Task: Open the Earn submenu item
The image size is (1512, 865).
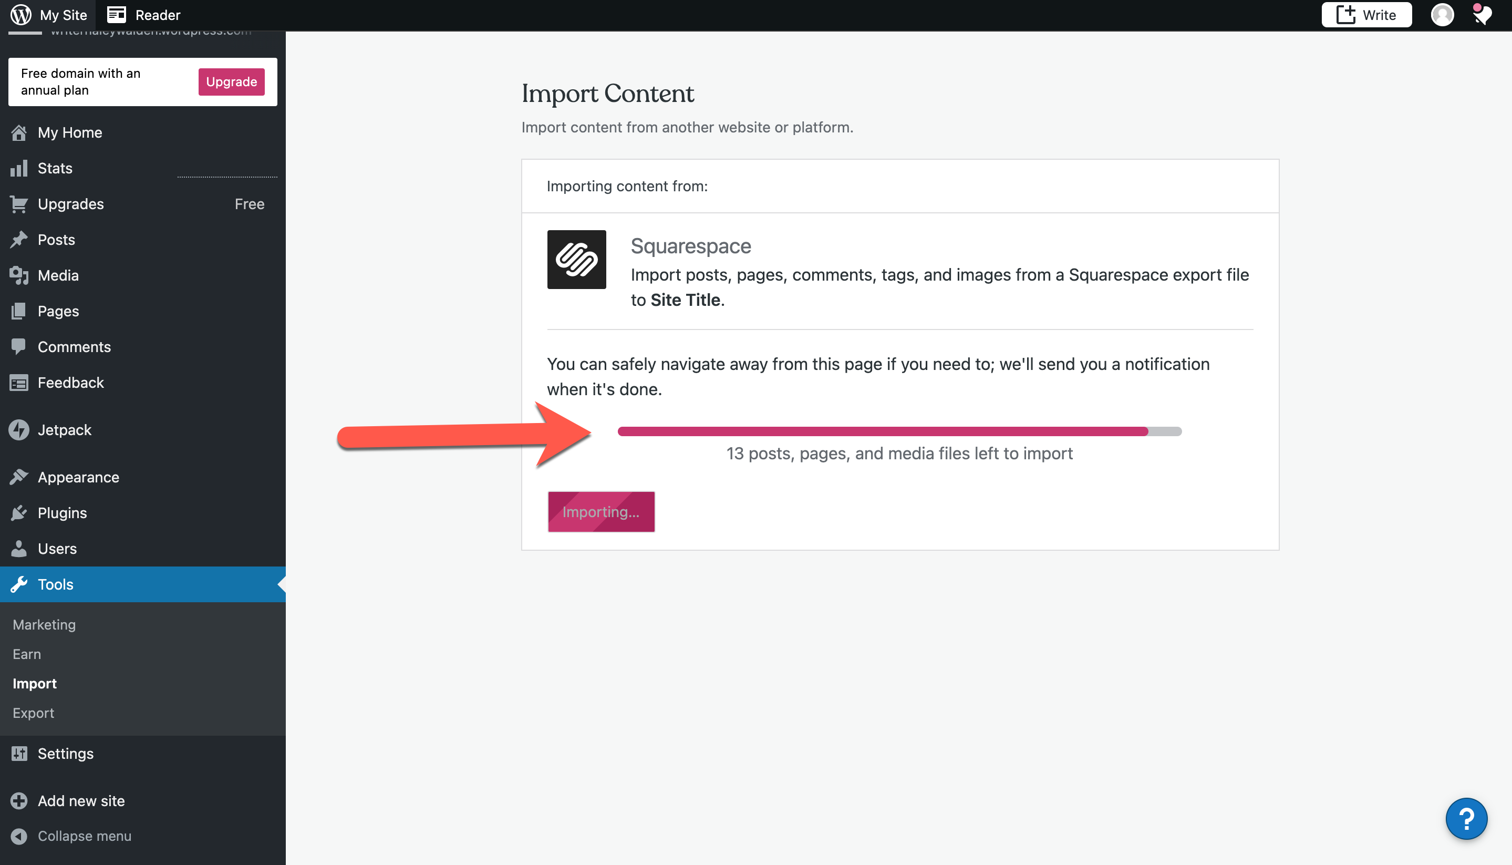Action: 27,654
